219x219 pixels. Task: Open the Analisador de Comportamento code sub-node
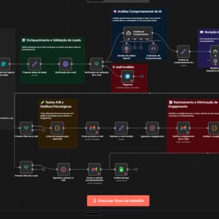tap(153, 49)
